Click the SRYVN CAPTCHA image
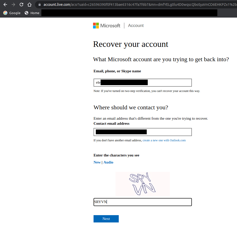This screenshot has width=237, height=229. 142,184
